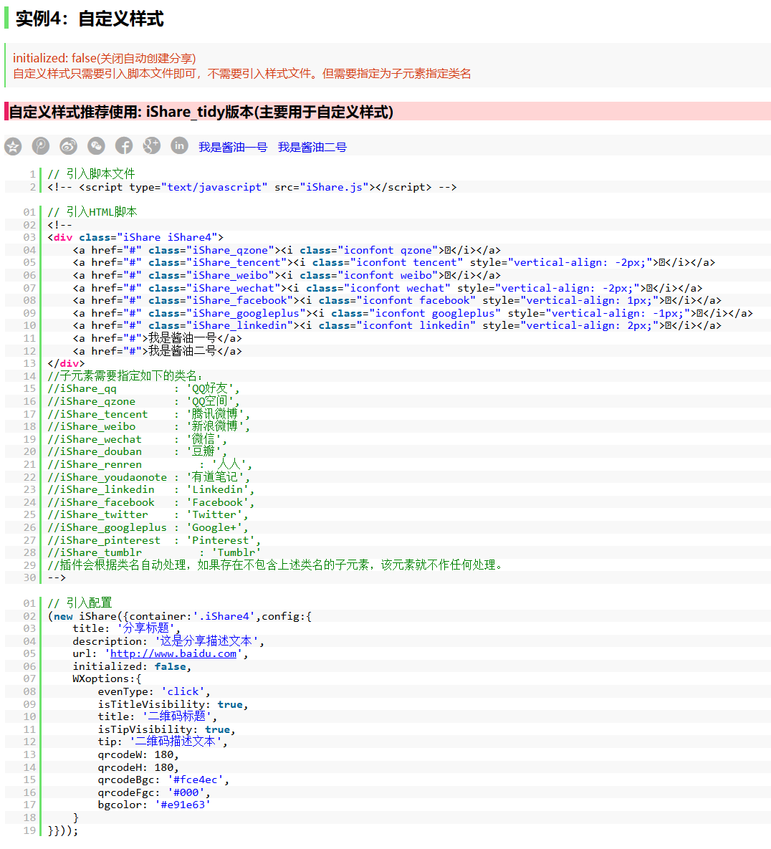The width and height of the screenshot is (771, 849).
Task: Click the heading 实例4：自定义样式
Action: pos(90,19)
